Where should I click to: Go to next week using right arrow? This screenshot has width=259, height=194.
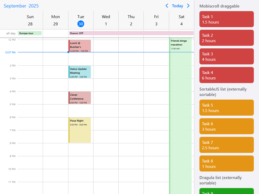[x=188, y=6]
